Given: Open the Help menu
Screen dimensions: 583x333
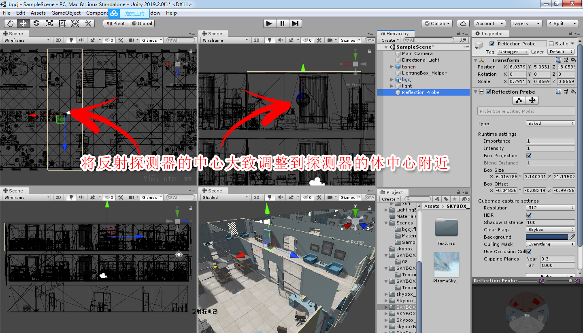Looking at the screenshot, I should coord(171,13).
